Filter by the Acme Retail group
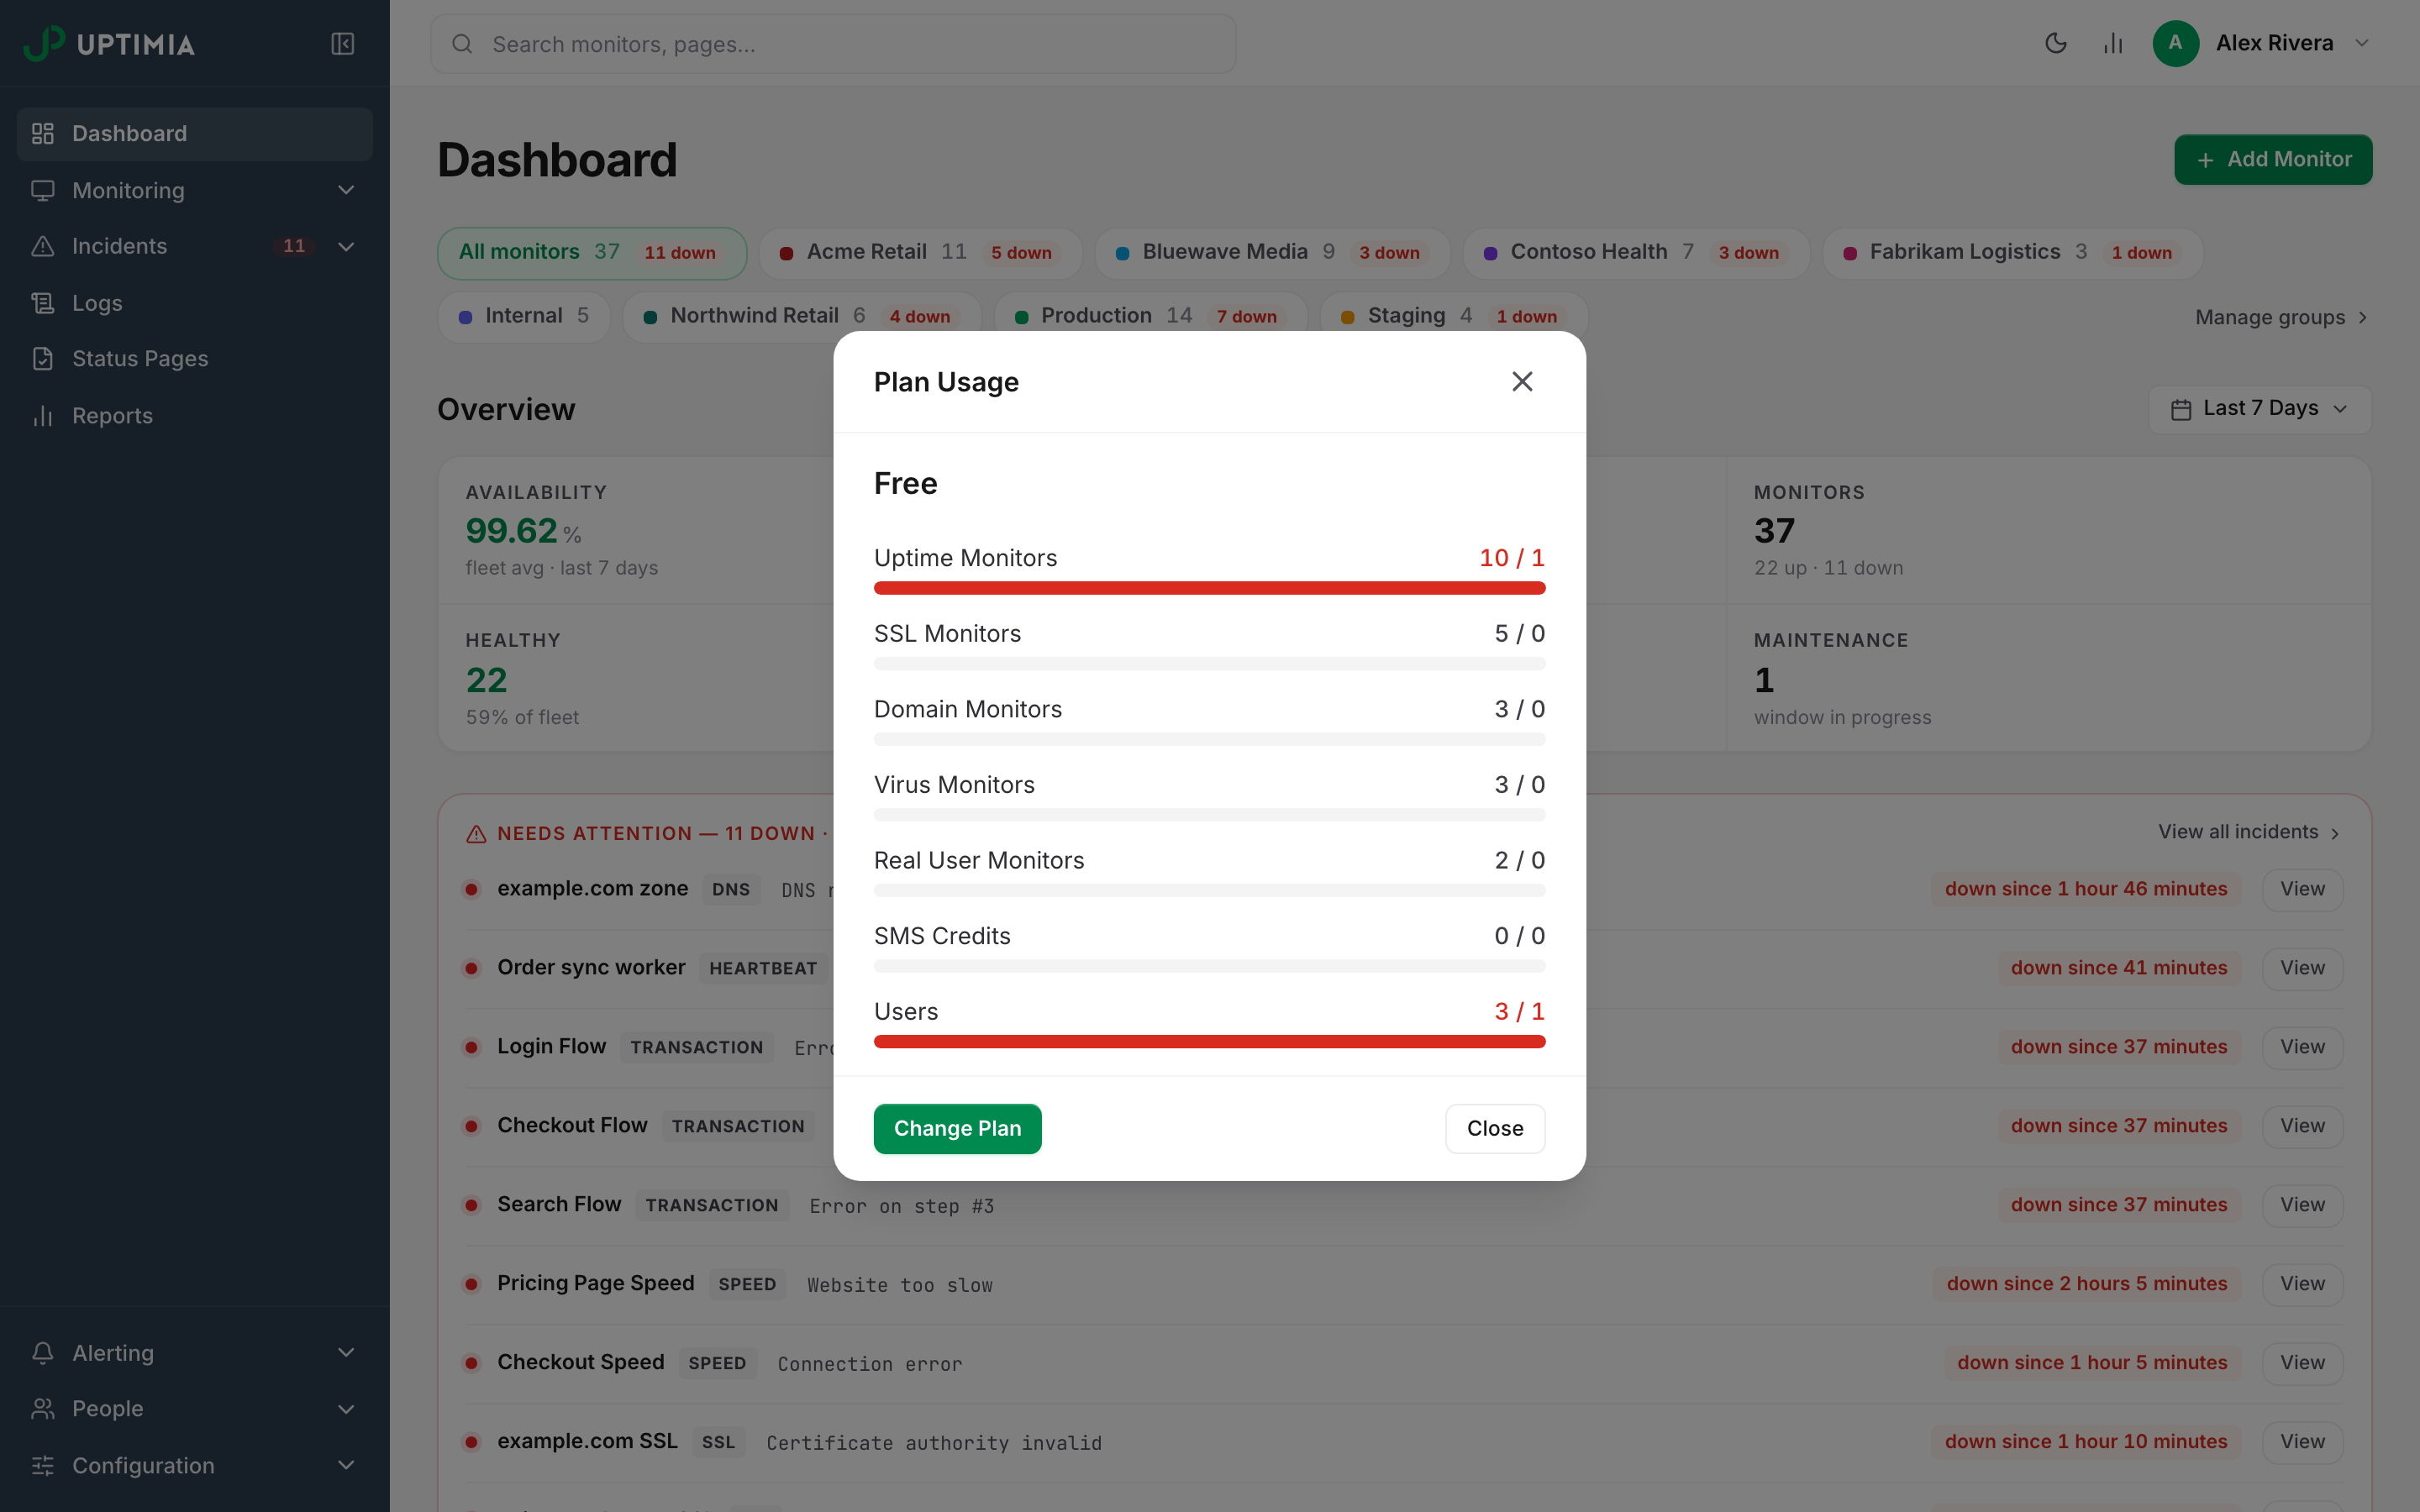This screenshot has height=1512, width=2420. [x=920, y=252]
